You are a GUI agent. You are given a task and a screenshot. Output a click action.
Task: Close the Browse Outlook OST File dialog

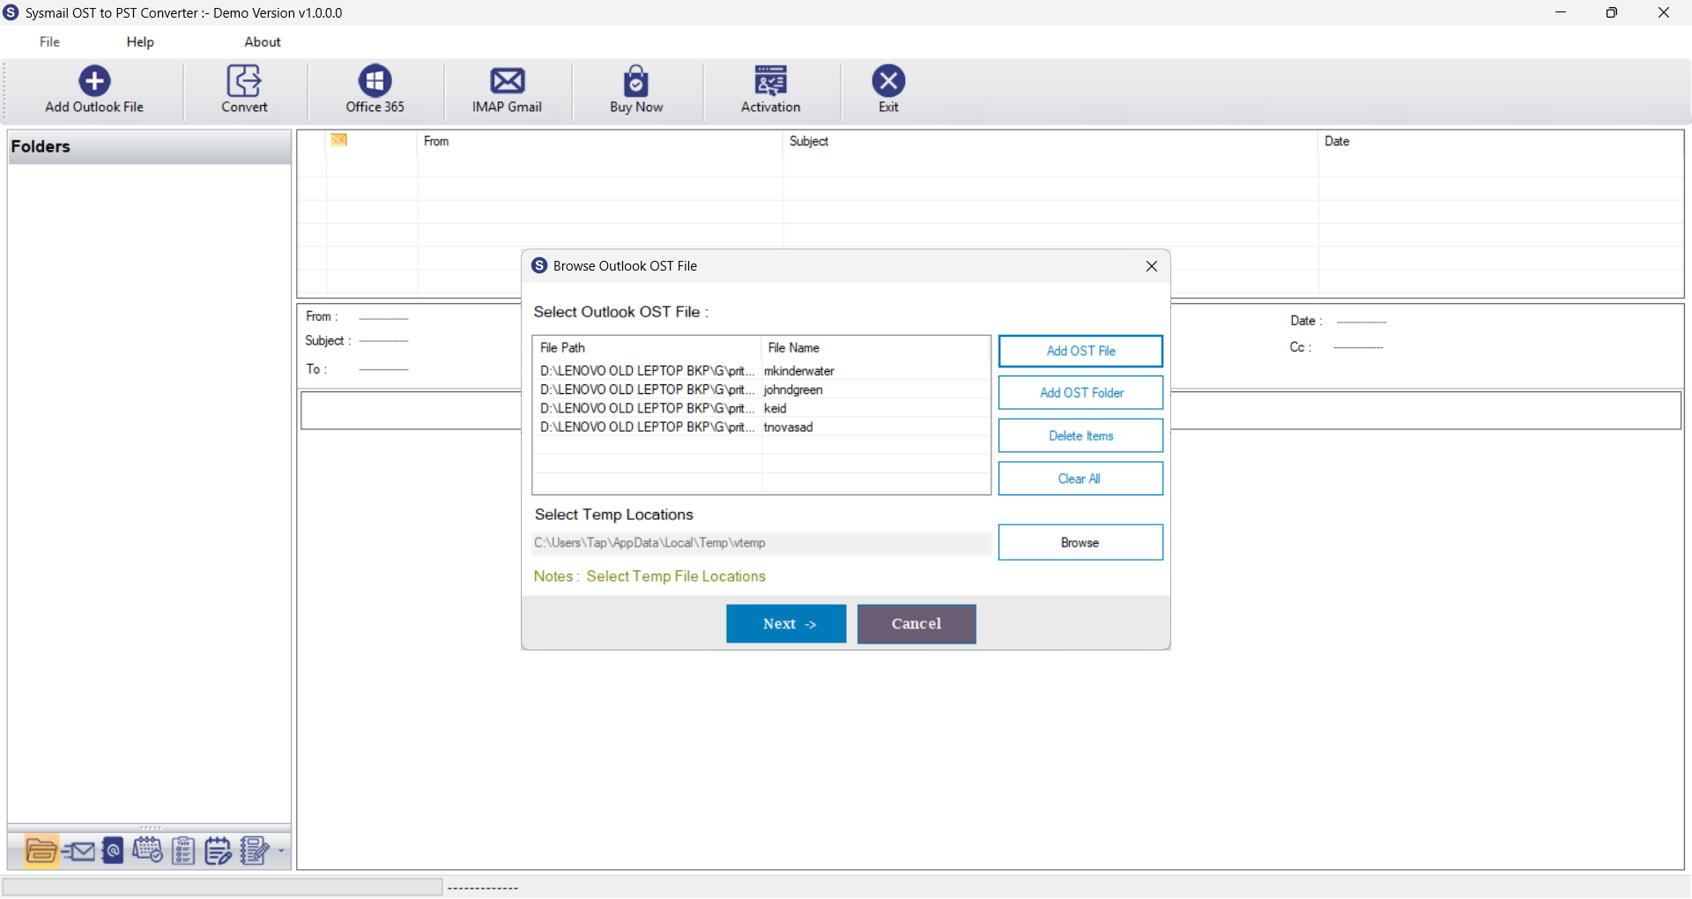(1151, 266)
